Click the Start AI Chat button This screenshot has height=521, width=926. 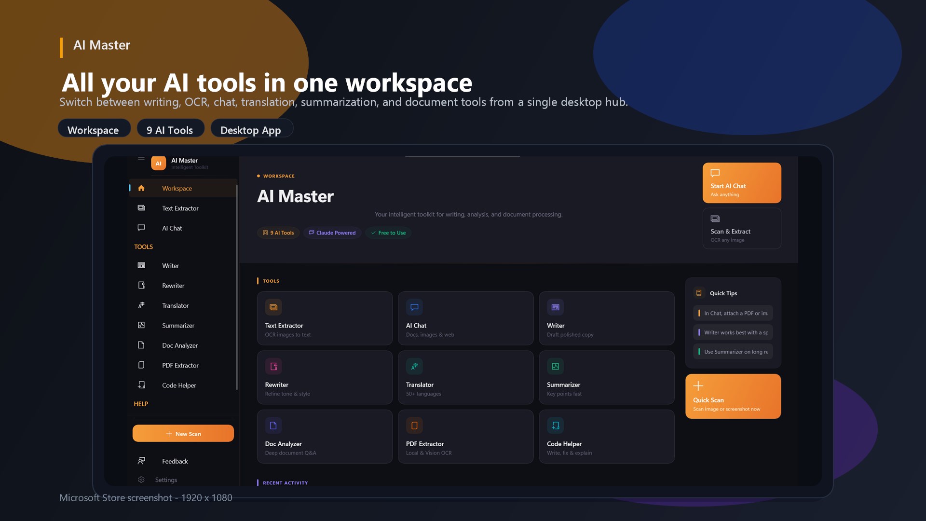[742, 183]
